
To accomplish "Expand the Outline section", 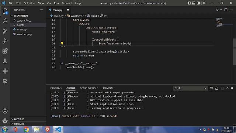I will 28,119.
